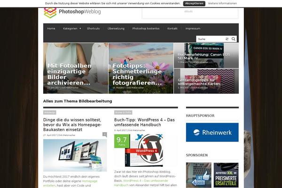282x188 pixels.
Task: Click the Autoteile XXL sponsor banner
Action: [226, 175]
